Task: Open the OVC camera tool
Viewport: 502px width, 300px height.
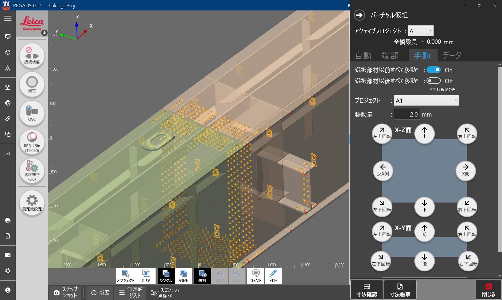Action: [x=32, y=113]
